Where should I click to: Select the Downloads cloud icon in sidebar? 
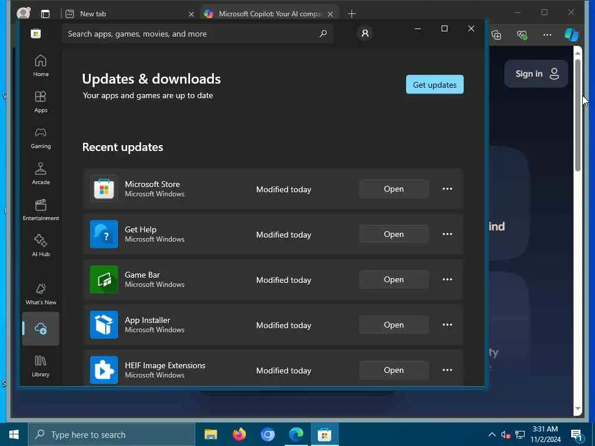41,329
